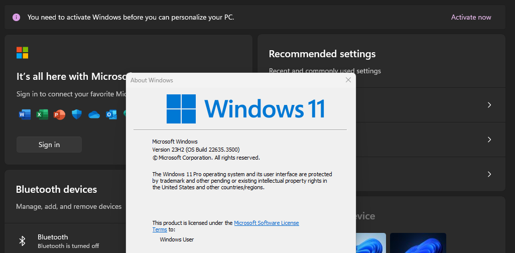Click the PowerPoint app icon
This screenshot has height=253, width=515.
59,114
